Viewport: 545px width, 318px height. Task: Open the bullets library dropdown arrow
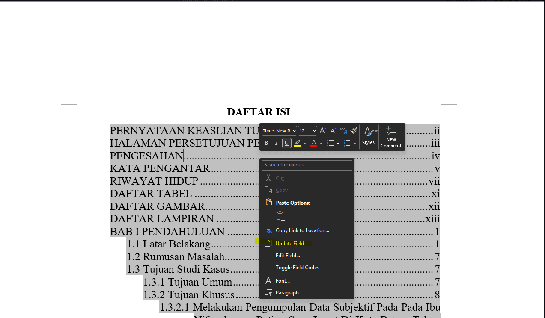[338, 143]
